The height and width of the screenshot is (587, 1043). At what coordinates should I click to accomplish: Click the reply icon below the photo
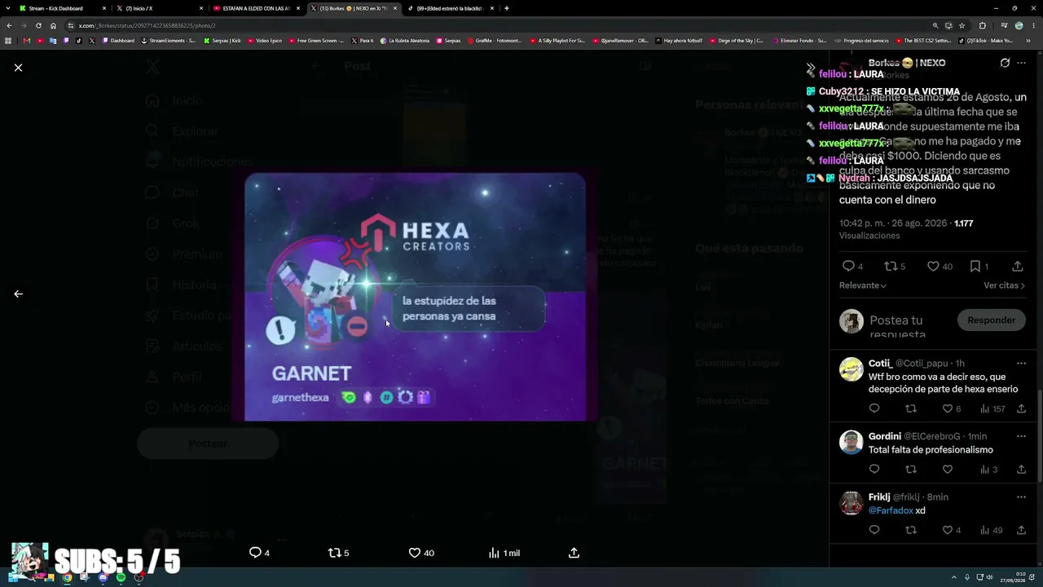click(255, 553)
